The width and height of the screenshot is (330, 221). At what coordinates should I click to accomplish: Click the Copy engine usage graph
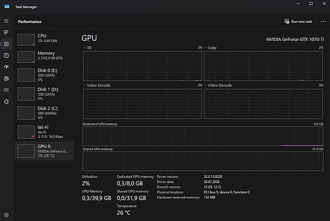click(263, 66)
